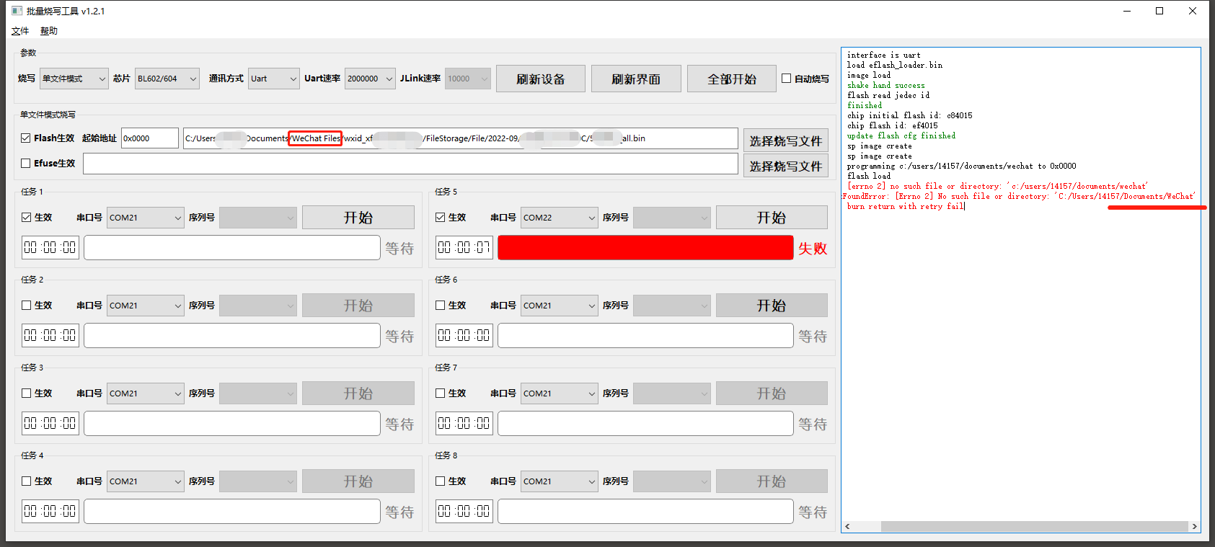Open the 文件 menu

(20, 31)
